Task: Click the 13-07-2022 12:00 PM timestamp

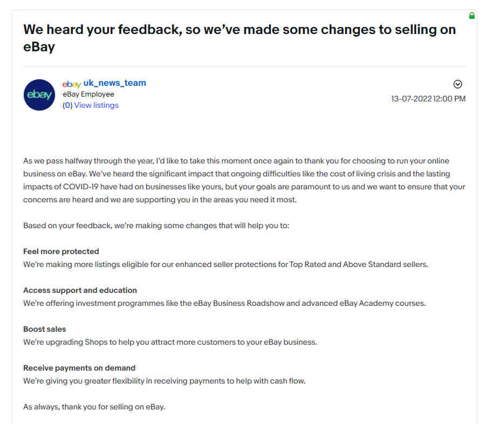Action: 428,99
